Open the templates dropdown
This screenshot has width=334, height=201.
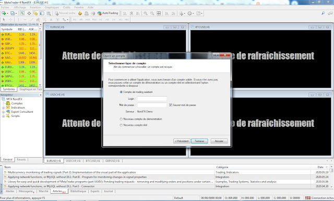tap(199, 13)
